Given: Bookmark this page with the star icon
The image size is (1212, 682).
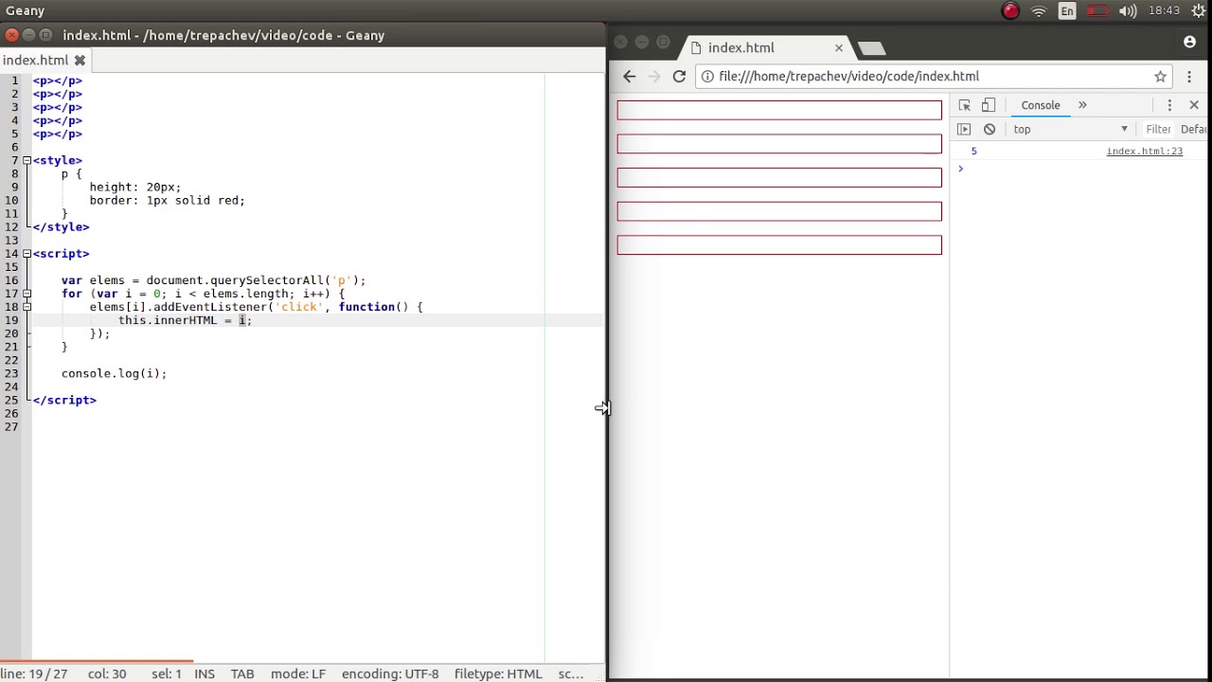Looking at the screenshot, I should (x=1160, y=76).
